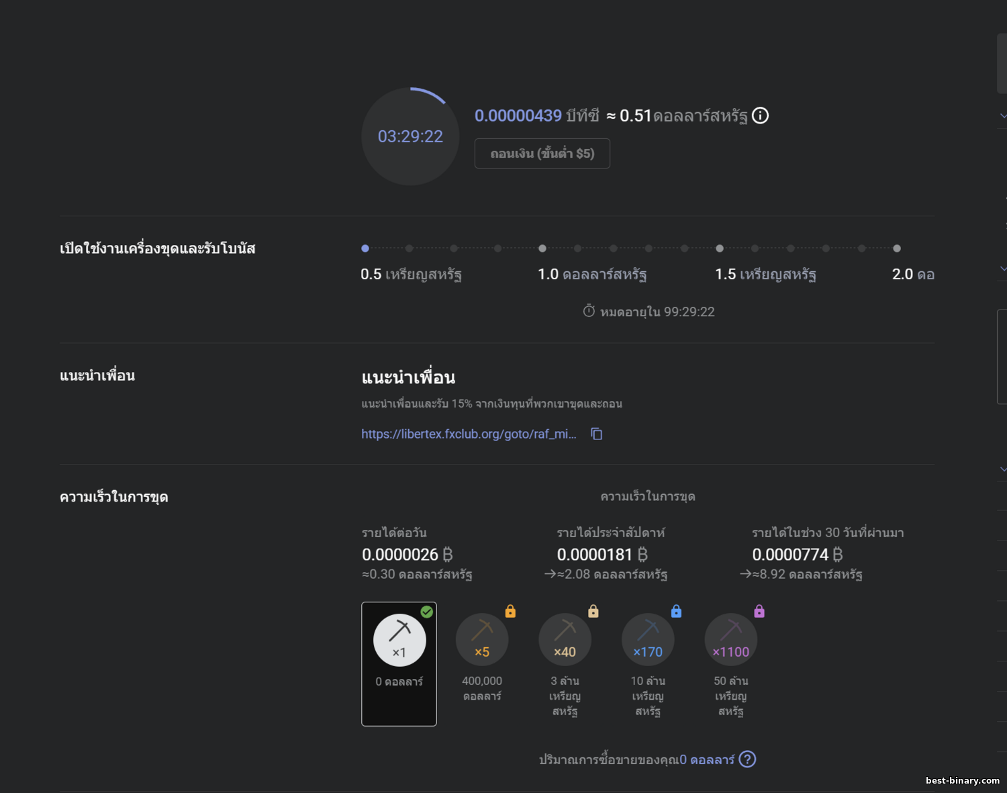Click the info icon beside the dollar balance
1007x793 pixels.
point(760,115)
